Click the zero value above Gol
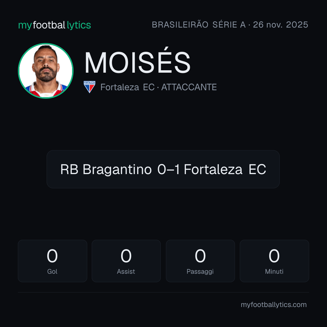This screenshot has height=327, width=327. point(52,256)
